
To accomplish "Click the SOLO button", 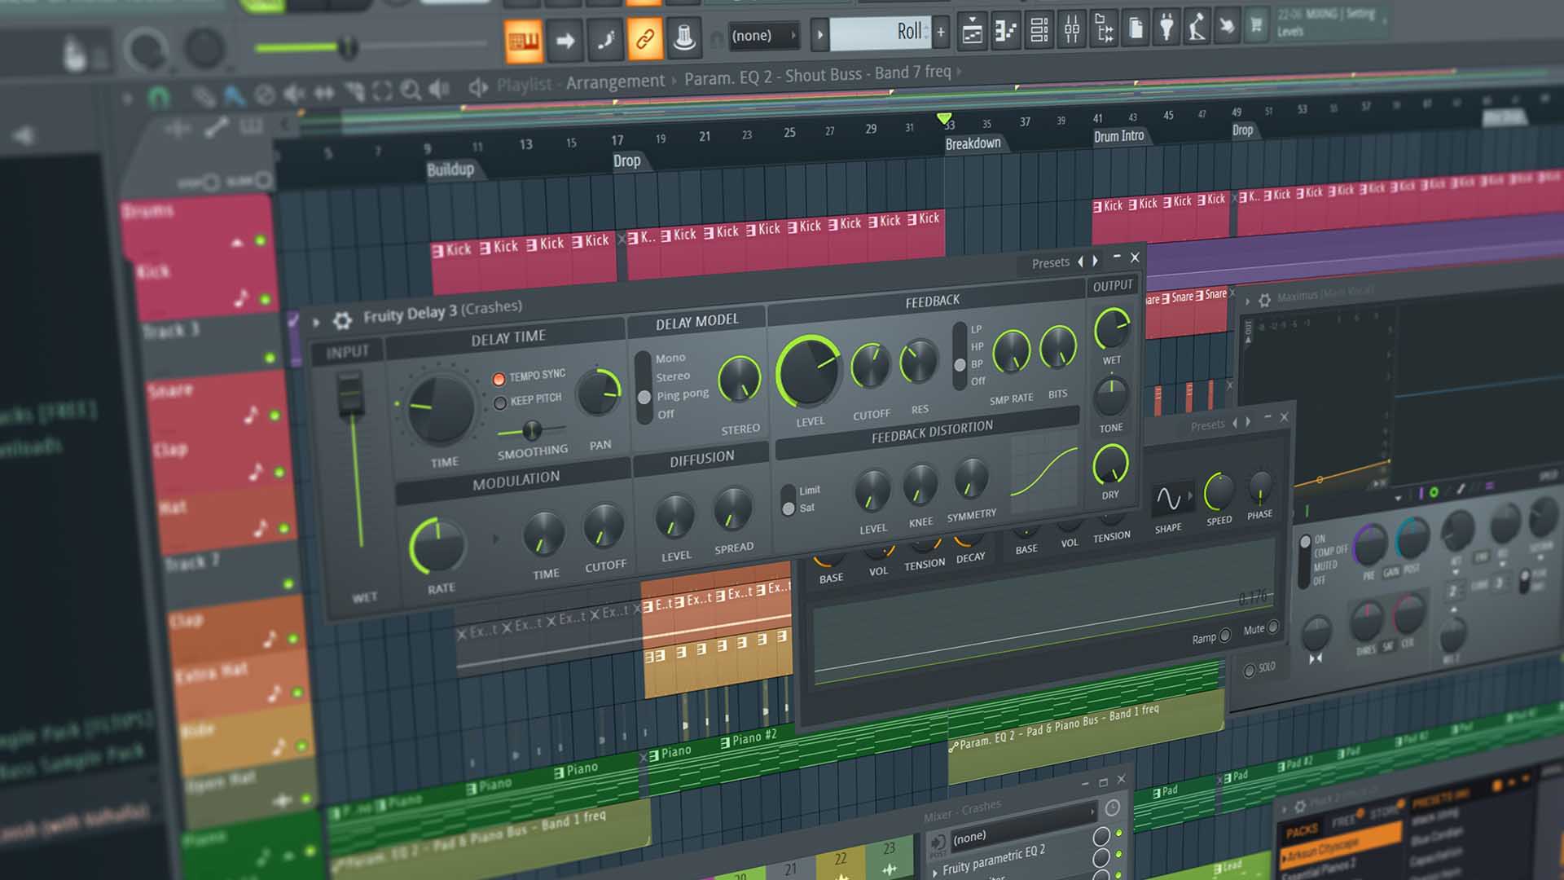I will [1250, 670].
